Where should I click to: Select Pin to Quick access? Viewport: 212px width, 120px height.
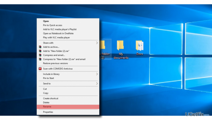[x=68, y=25]
